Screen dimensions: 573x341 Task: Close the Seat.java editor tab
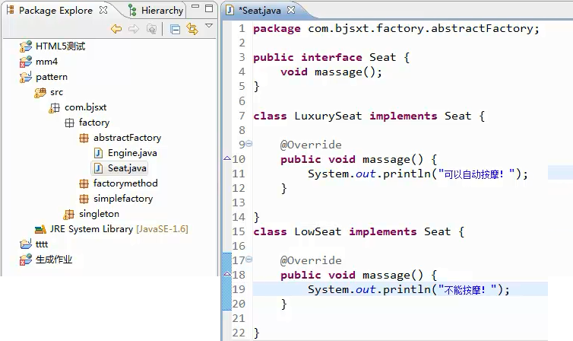[291, 10]
